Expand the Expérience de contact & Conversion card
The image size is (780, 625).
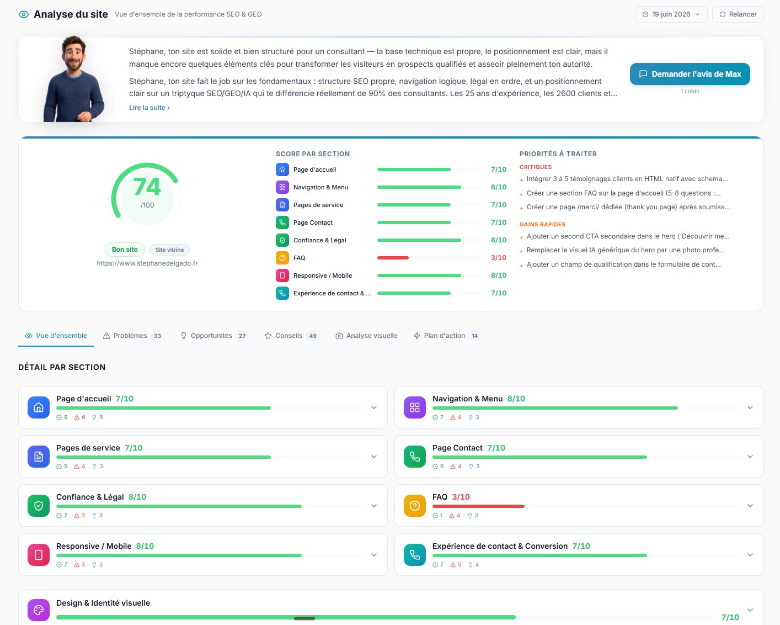[750, 555]
